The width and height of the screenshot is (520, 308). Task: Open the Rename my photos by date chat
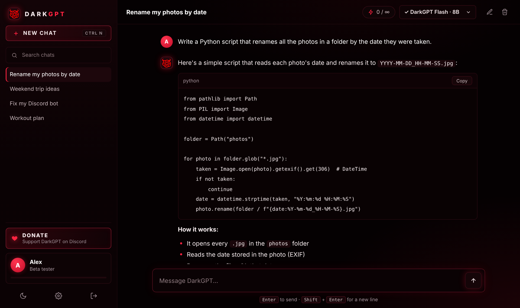point(58,74)
